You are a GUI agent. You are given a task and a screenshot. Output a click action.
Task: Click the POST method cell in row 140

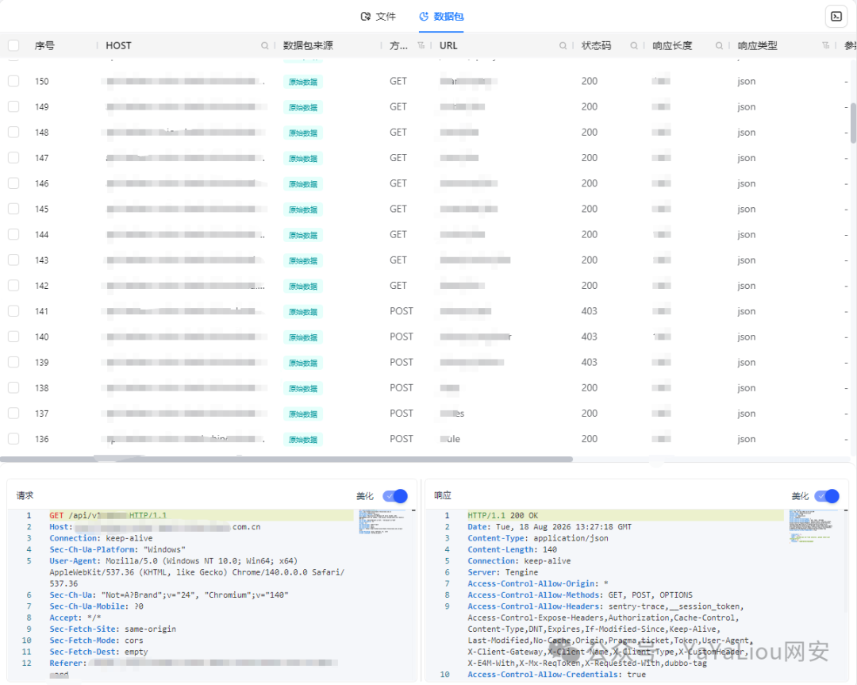click(402, 337)
